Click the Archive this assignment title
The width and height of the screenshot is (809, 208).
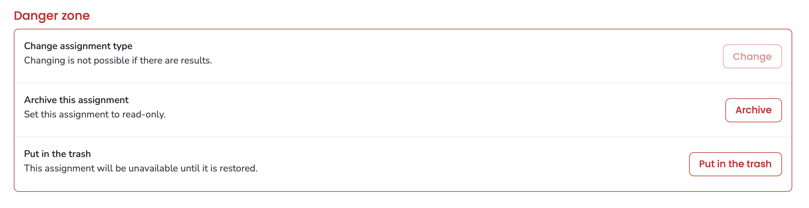coord(76,100)
